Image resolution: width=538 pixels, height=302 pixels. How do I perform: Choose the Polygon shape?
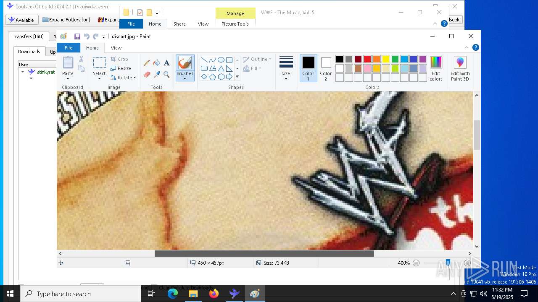(x=213, y=68)
